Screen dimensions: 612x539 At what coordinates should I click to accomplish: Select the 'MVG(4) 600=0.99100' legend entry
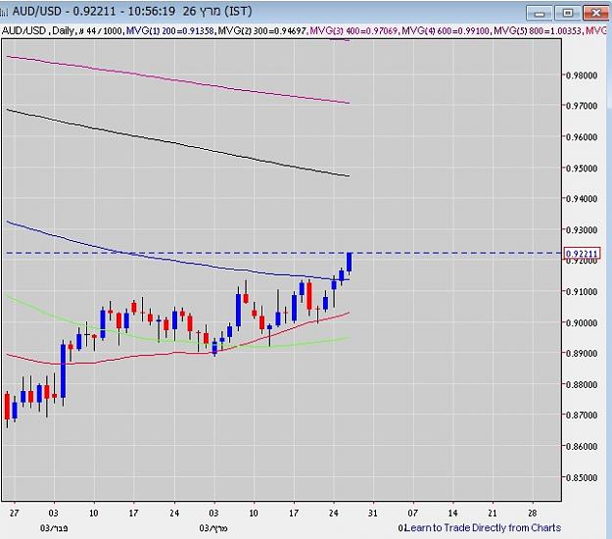[x=446, y=30]
